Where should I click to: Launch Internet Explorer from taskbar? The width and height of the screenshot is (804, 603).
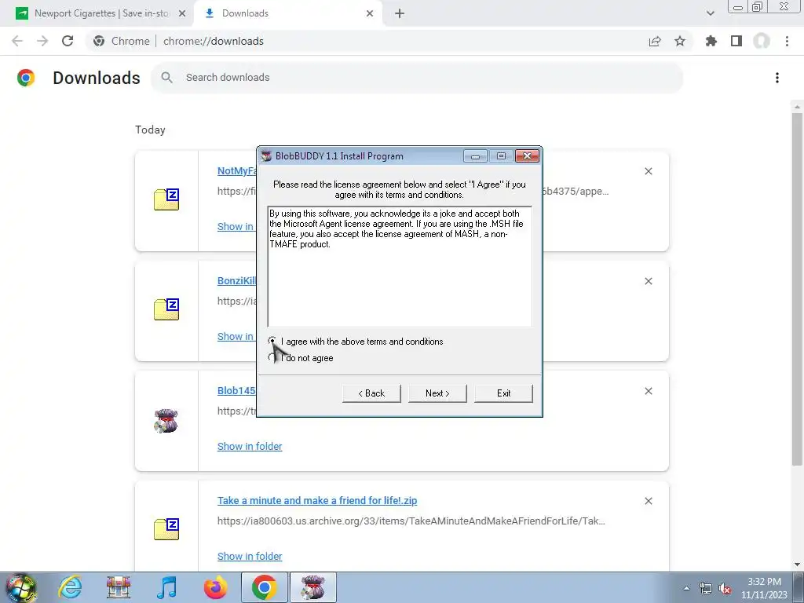point(70,587)
